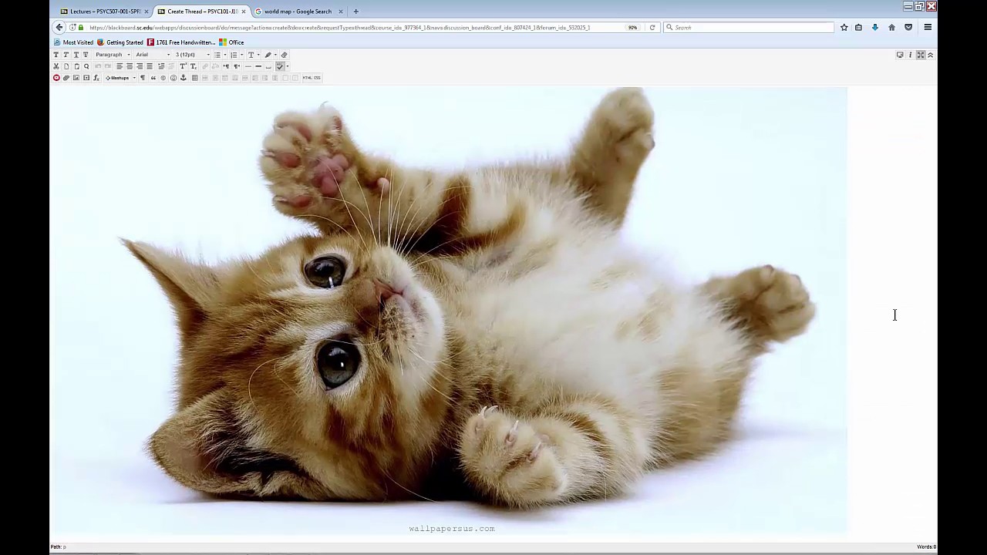Insert an anchor

click(183, 78)
